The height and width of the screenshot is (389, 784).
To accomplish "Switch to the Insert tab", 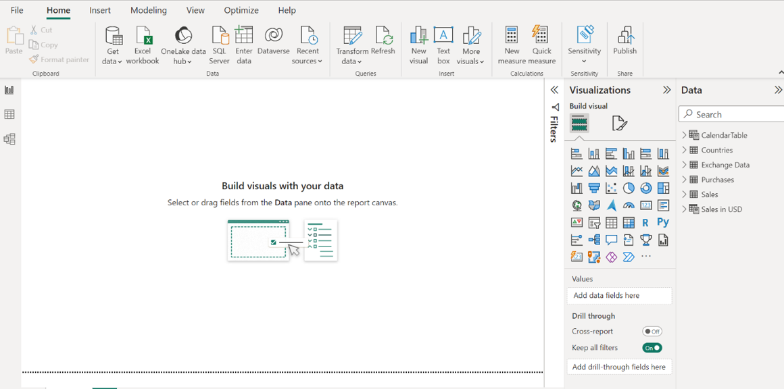I will point(100,10).
